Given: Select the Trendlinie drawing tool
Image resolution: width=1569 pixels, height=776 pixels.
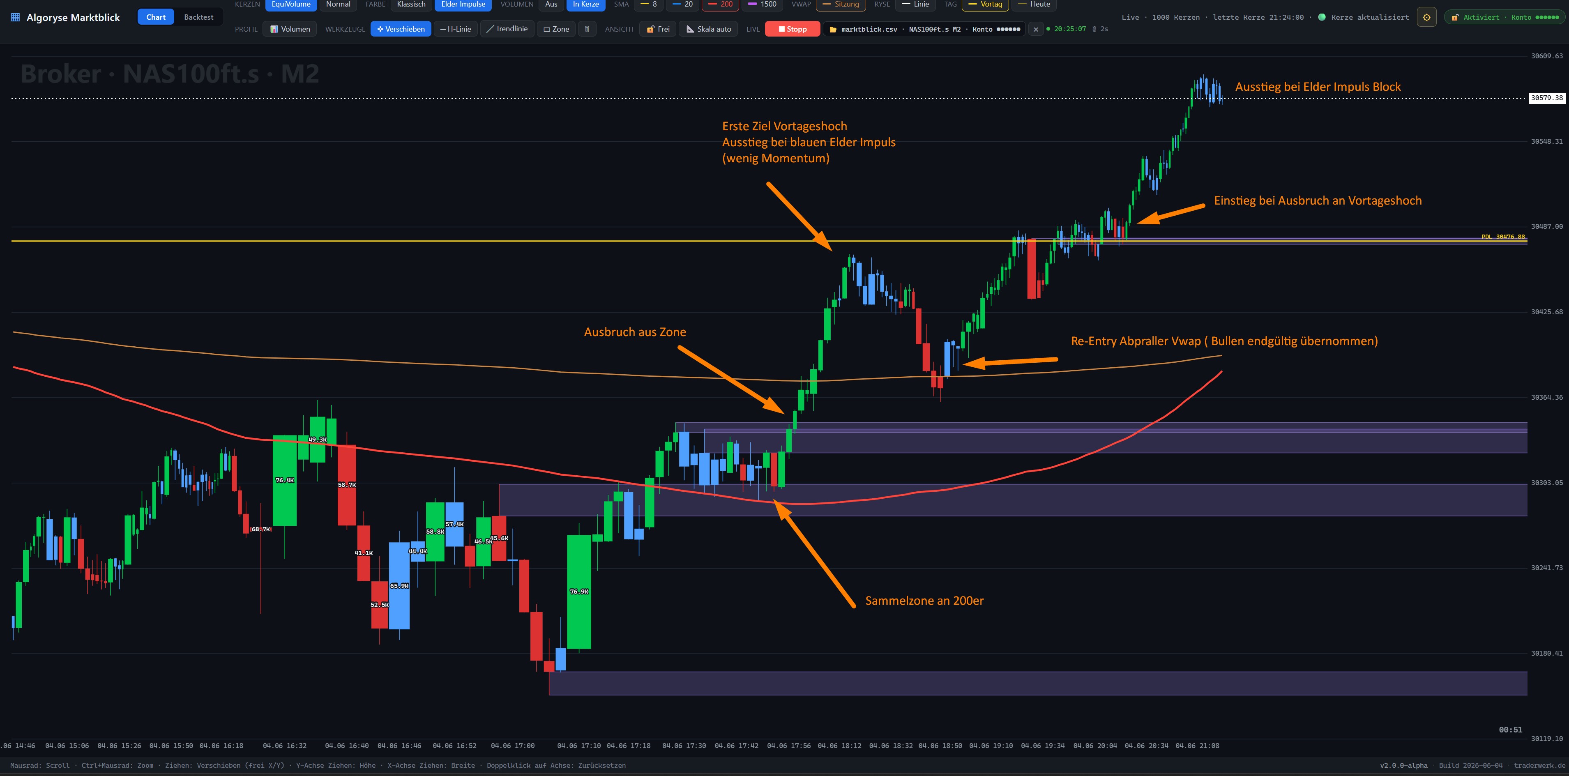Looking at the screenshot, I should coord(507,29).
